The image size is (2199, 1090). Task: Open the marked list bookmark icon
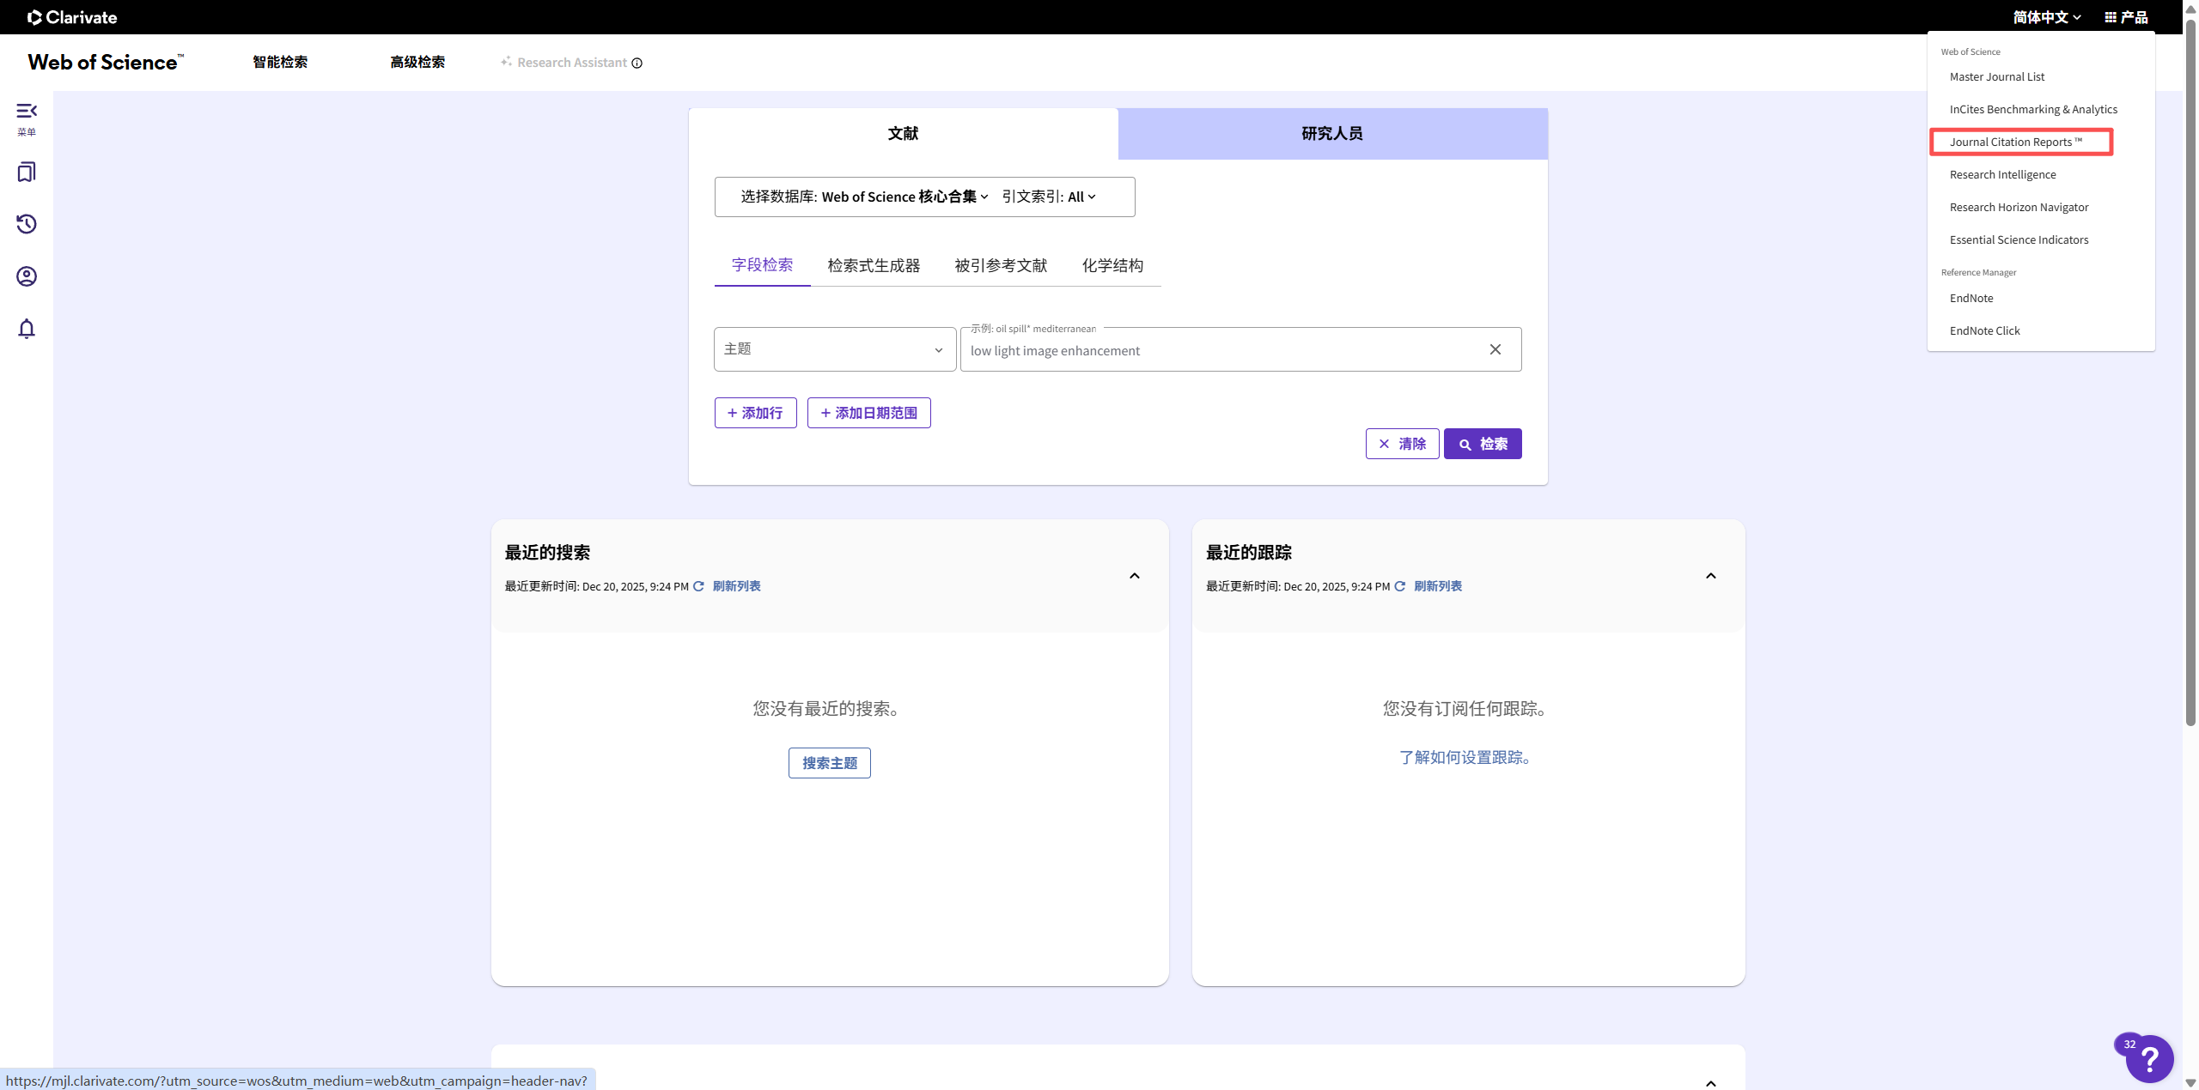(27, 173)
